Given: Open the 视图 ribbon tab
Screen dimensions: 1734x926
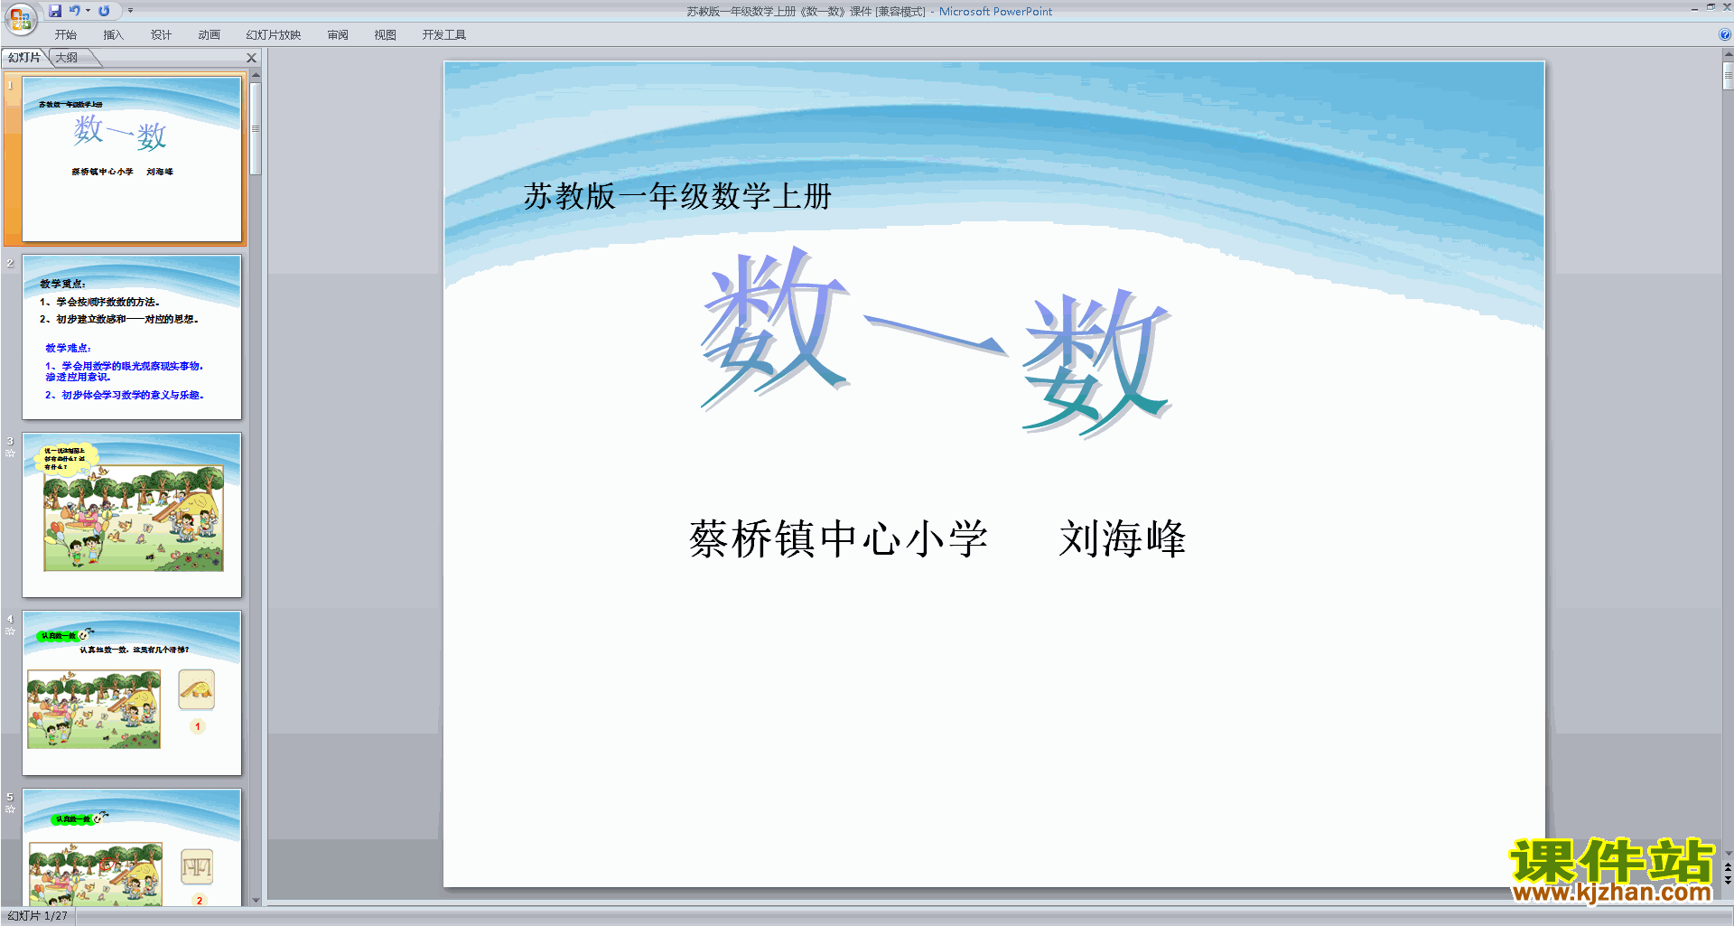Looking at the screenshot, I should [x=386, y=34].
